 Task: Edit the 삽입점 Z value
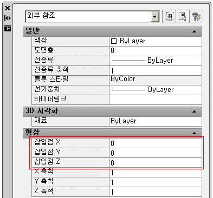pos(156,163)
